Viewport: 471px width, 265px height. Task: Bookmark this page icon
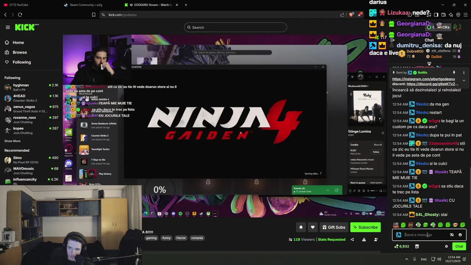[x=93, y=15]
